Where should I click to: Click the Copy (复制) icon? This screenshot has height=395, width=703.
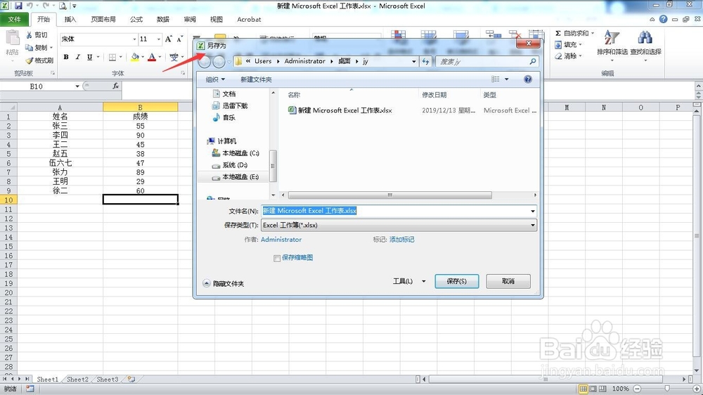[x=29, y=48]
